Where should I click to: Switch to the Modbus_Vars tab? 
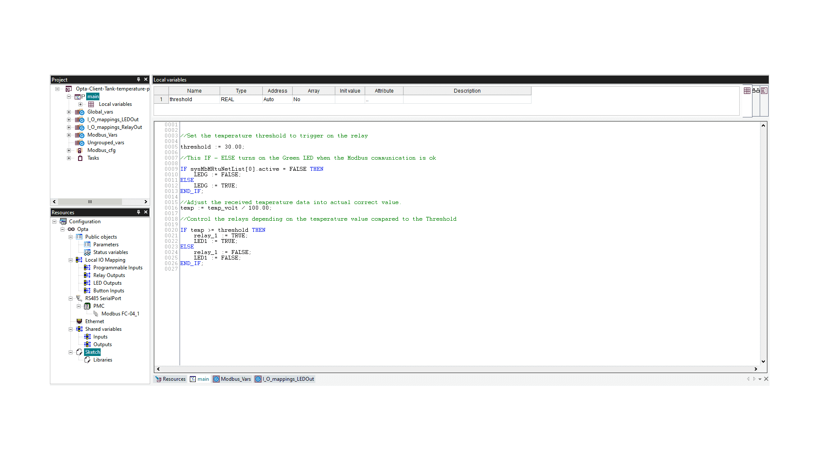pos(232,379)
